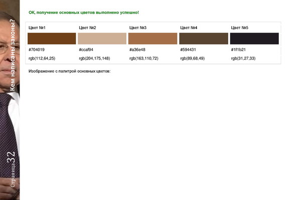Viewport: 301px width, 200px height.
Task: Click the rgb(89,68,49) value
Action: (x=192, y=58)
